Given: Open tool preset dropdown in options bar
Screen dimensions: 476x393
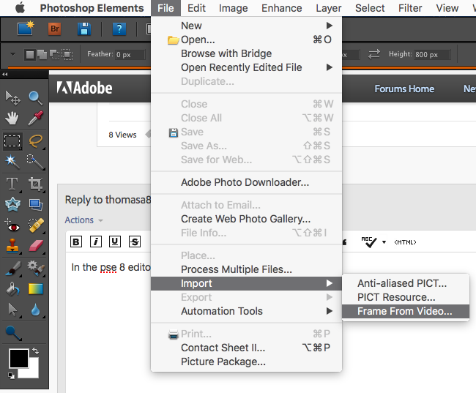Looking at the screenshot, I should coord(12,54).
